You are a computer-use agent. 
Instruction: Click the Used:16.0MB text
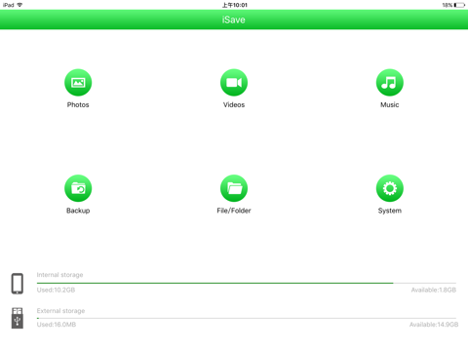[57, 325]
